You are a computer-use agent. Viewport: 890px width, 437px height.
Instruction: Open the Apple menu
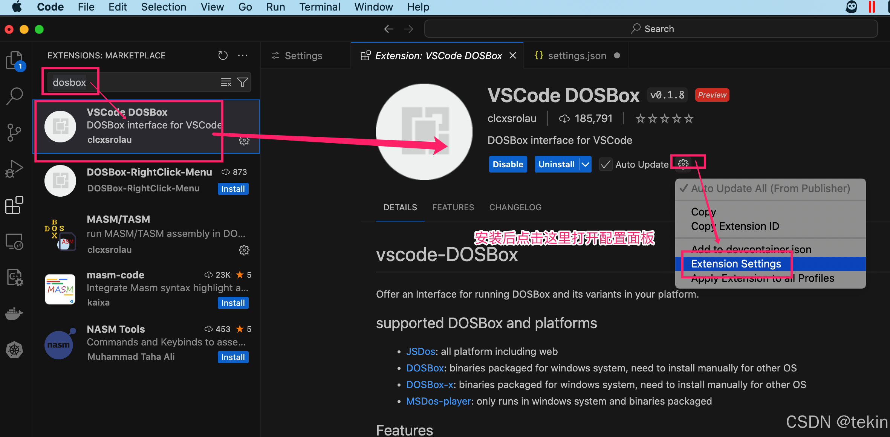[x=17, y=7]
